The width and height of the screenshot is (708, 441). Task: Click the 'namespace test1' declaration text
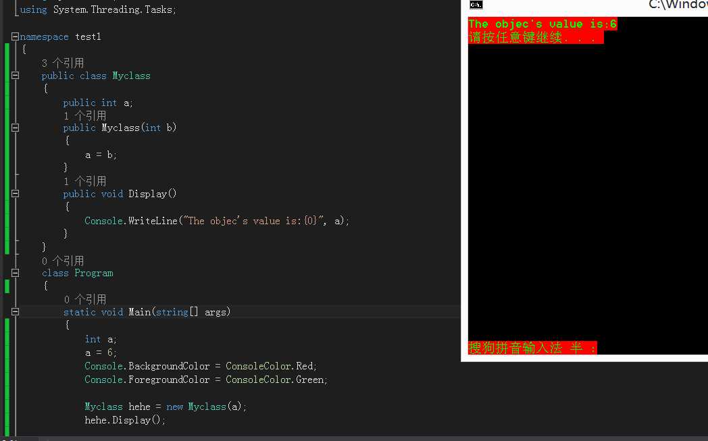click(61, 36)
